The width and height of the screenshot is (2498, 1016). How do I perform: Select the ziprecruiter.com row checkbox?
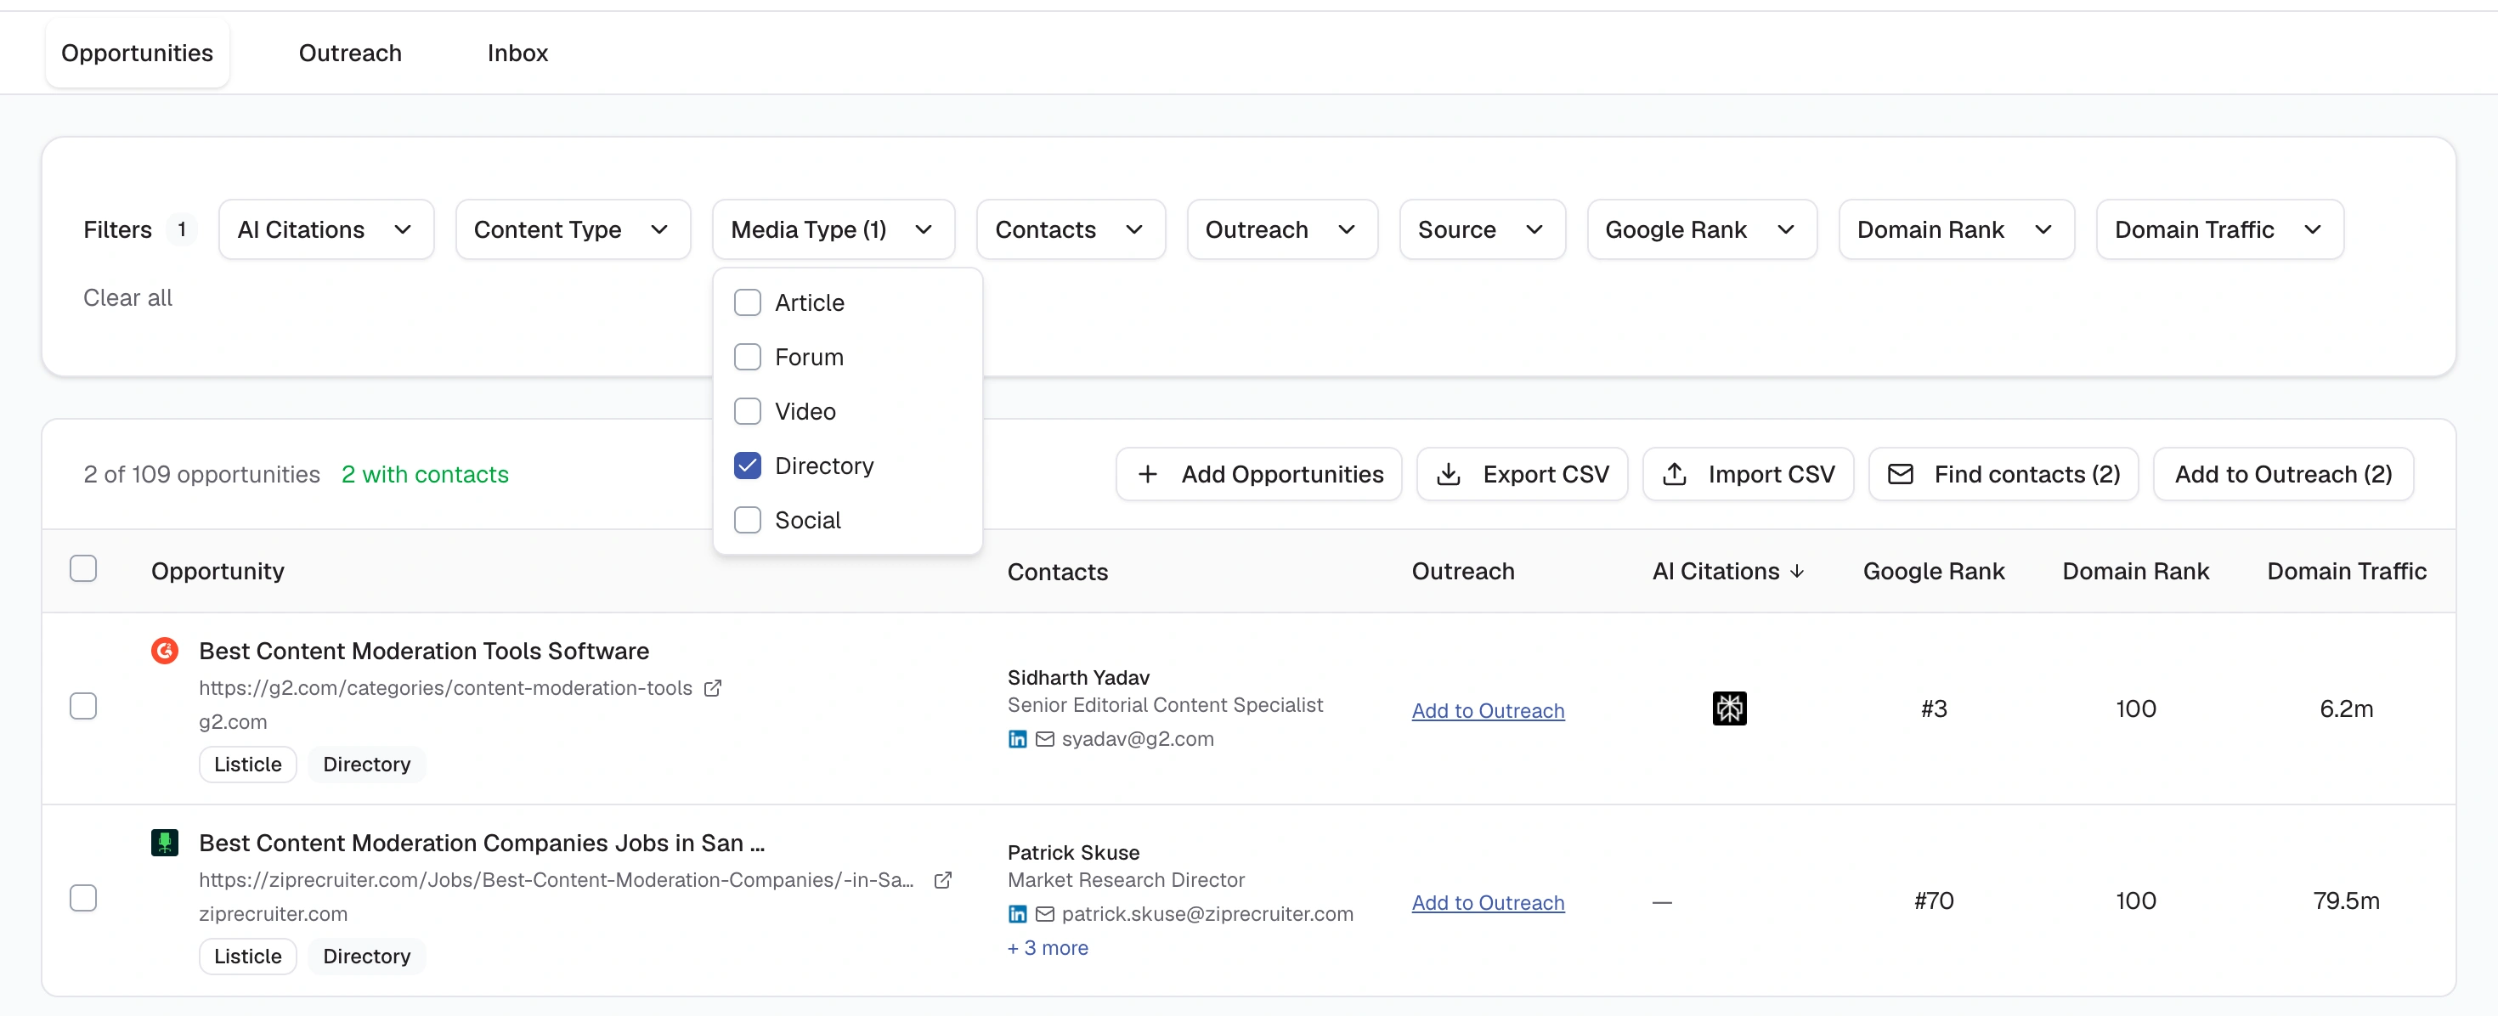click(x=83, y=898)
